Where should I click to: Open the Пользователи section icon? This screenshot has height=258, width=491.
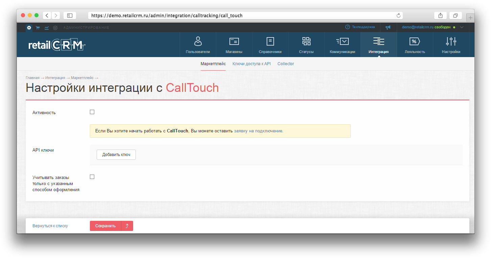coord(197,41)
